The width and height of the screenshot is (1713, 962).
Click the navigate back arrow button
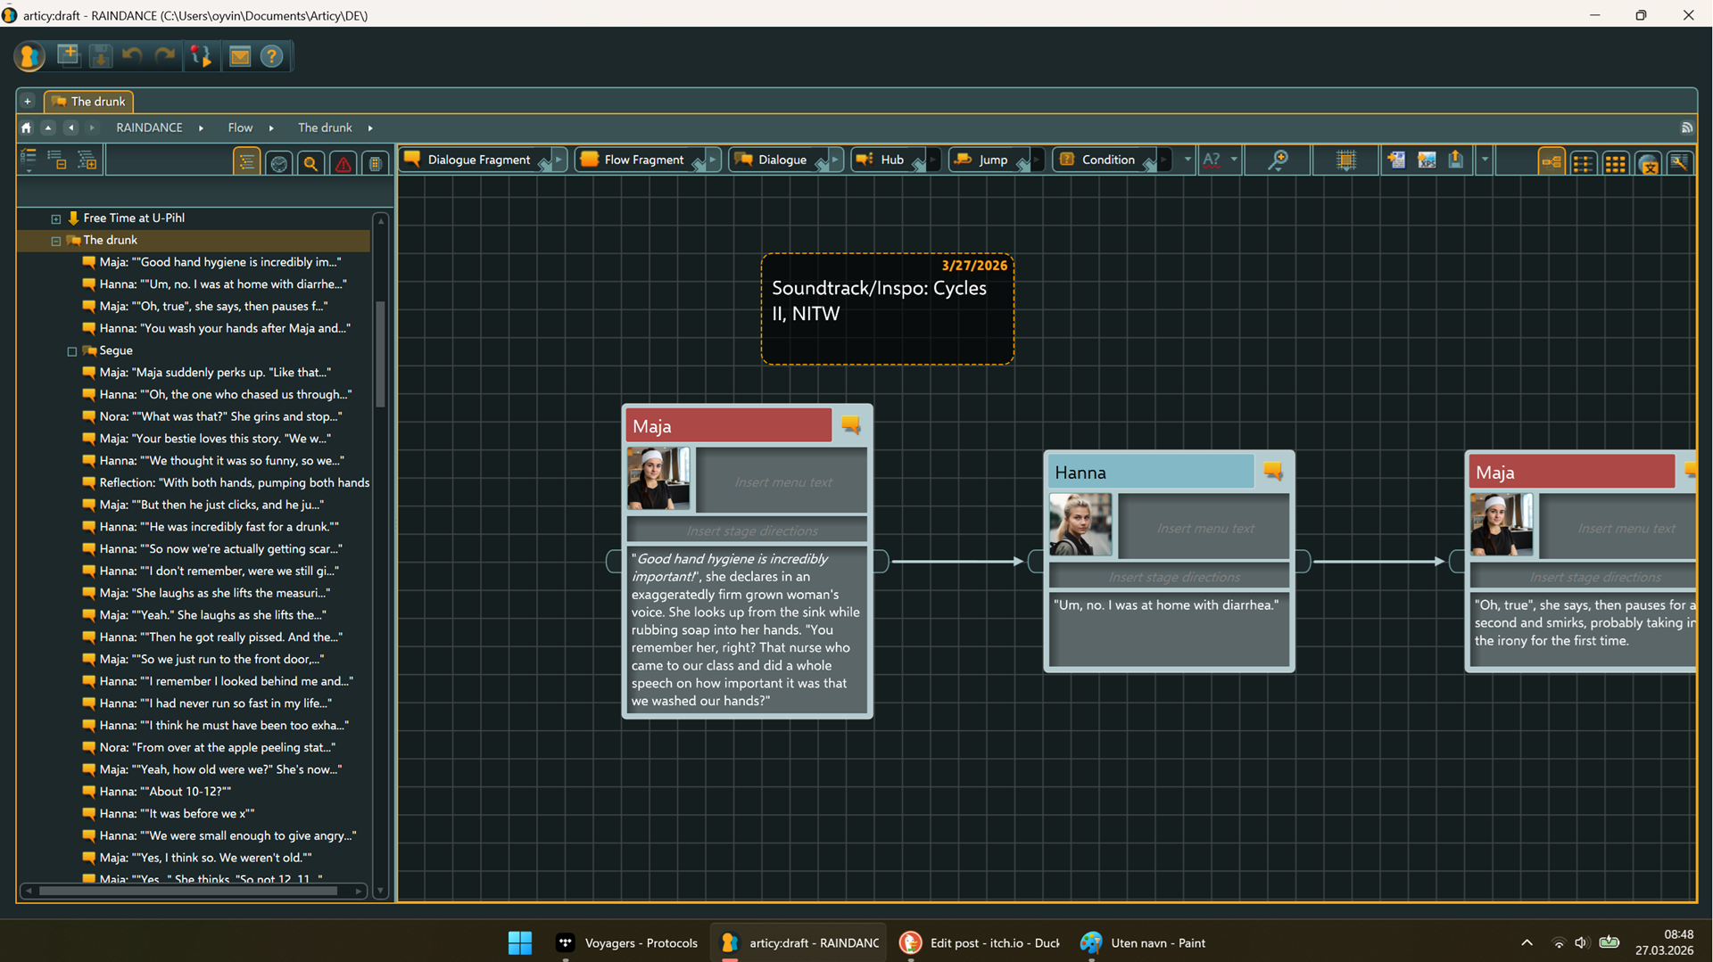pyautogui.click(x=70, y=127)
